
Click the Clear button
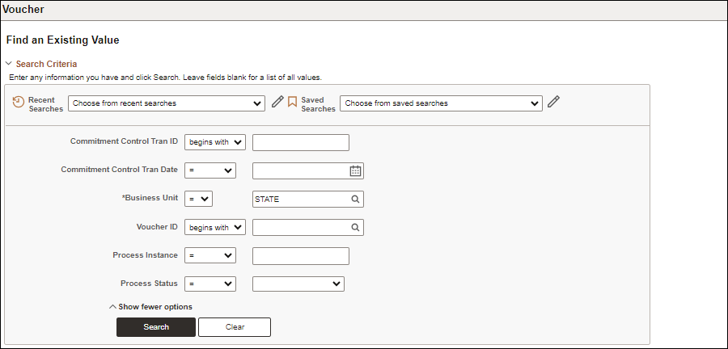[235, 326]
